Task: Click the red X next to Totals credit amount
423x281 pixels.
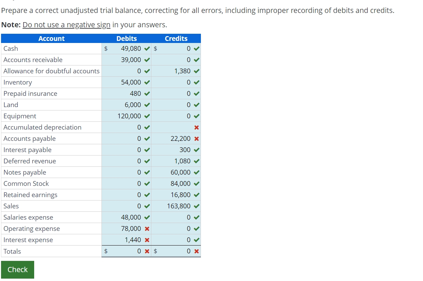Action: 197,251
